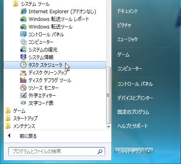This screenshot has width=181, height=164.
Task: Expand the メンテナンス folder label
Action: point(24,126)
